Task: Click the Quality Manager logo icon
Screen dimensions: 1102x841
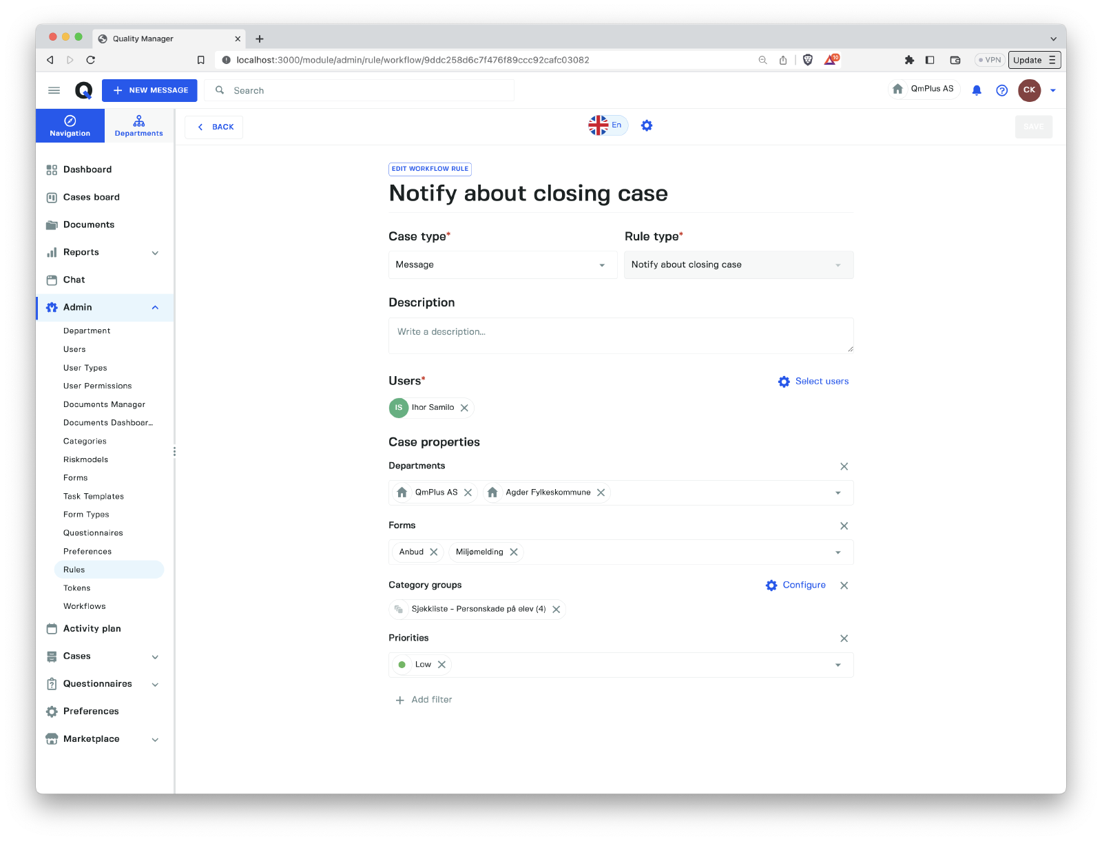Action: pos(83,90)
